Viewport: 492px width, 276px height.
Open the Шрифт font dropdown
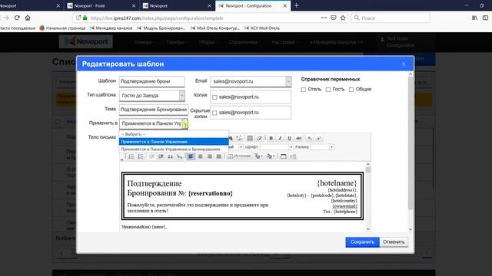coord(277,146)
